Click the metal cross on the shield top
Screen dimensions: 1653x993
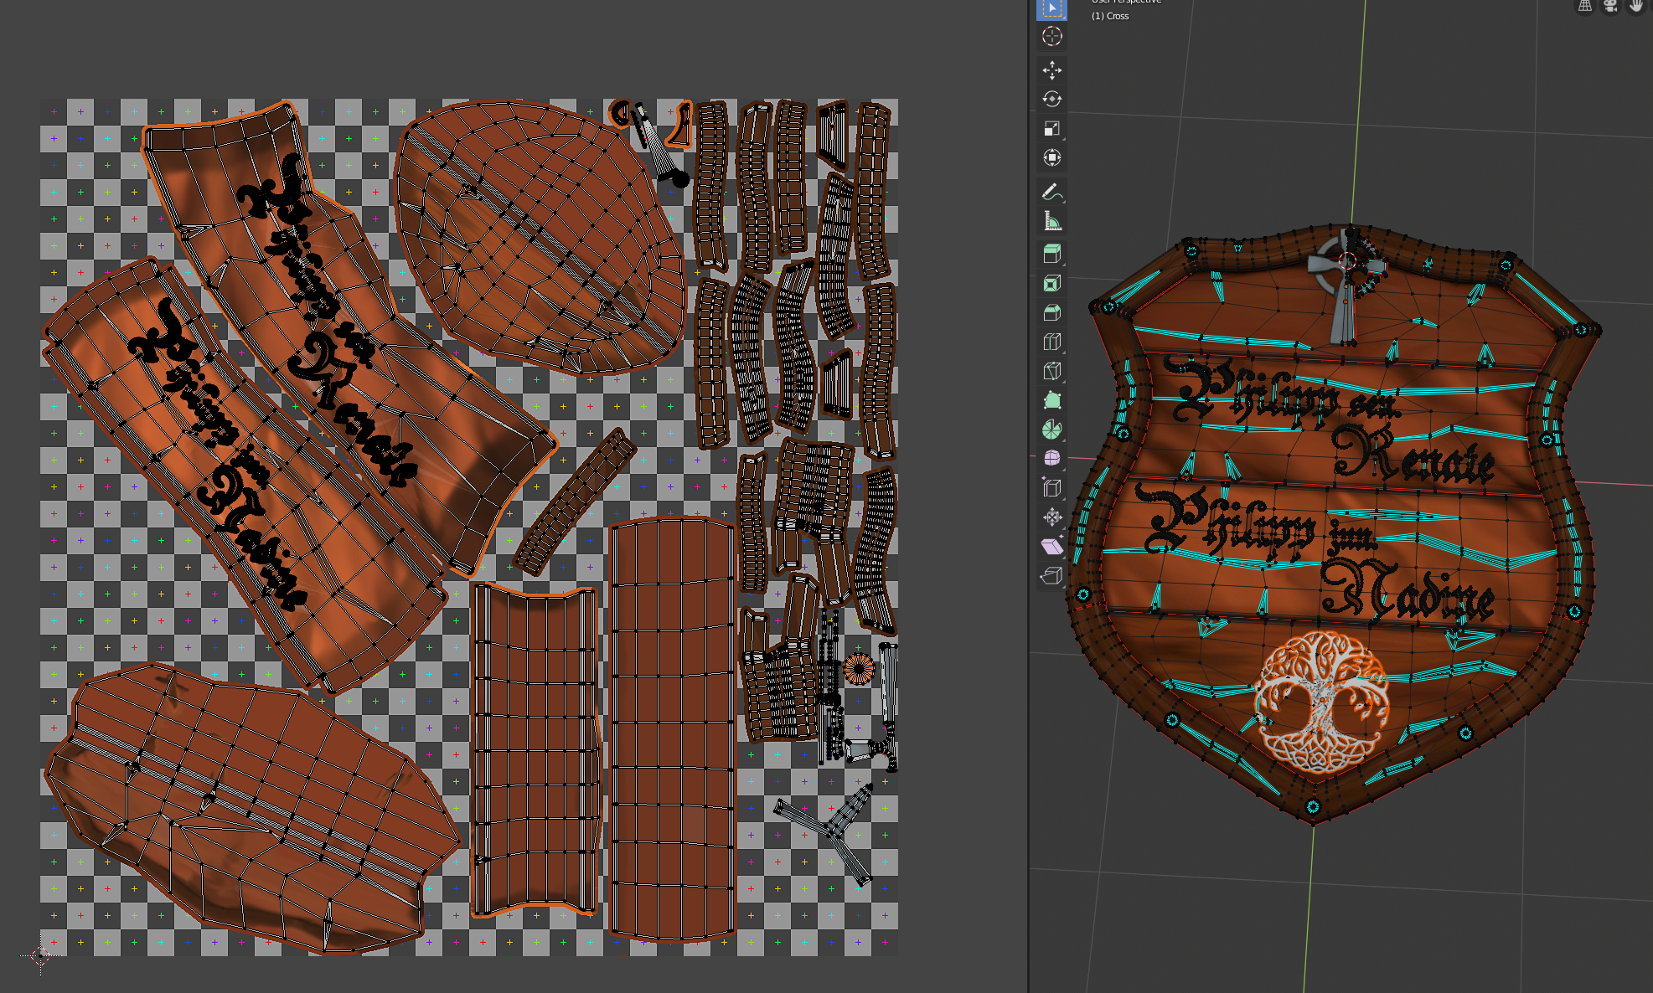[x=1347, y=285]
